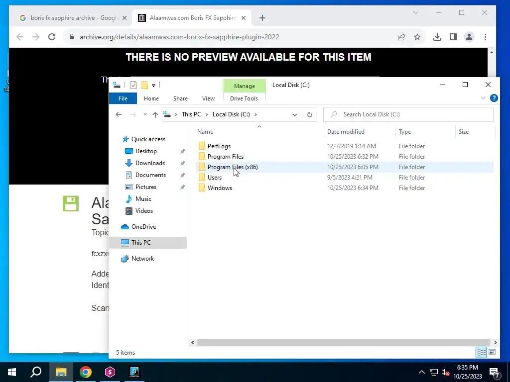Click Quick access in the navigation pane
The image size is (510, 382).
(148, 139)
